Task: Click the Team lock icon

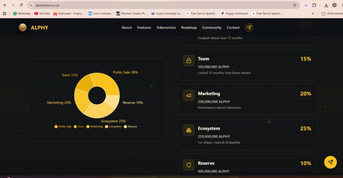Action: 189,61
